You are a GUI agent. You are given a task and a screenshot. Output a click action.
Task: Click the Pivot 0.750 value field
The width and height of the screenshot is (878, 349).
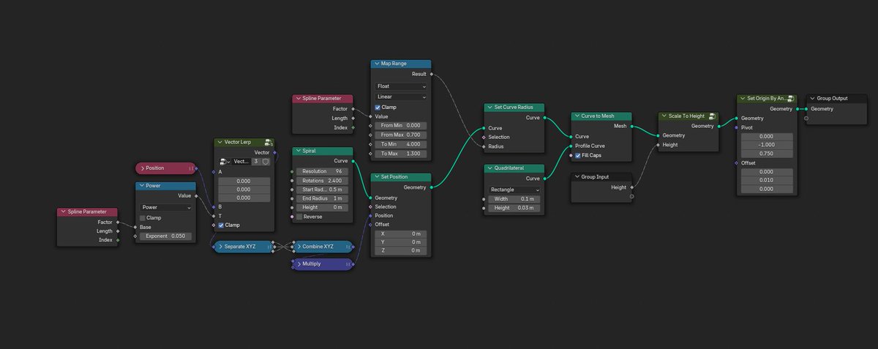[766, 154]
